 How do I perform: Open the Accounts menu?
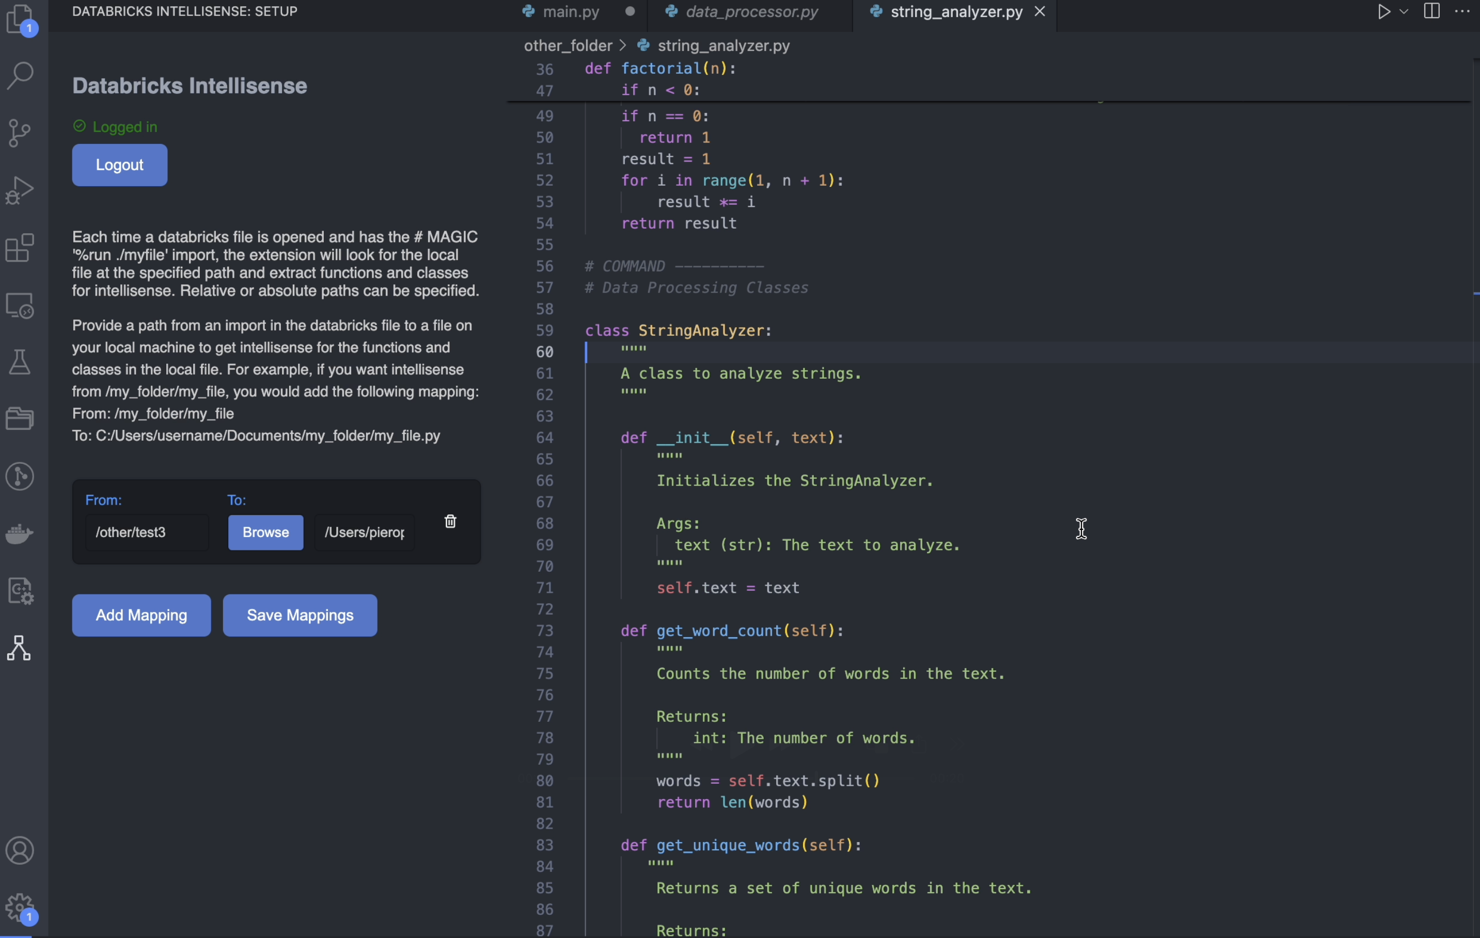point(20,851)
